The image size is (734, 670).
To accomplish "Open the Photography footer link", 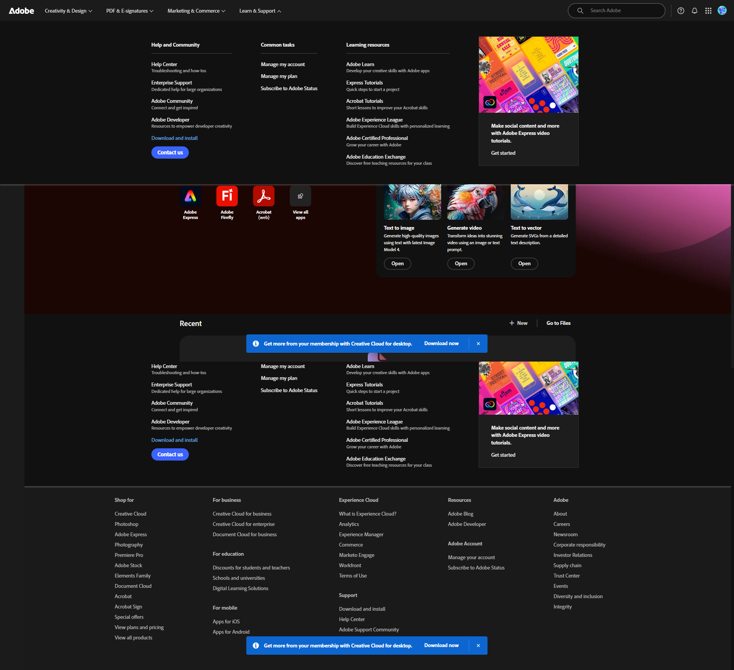I will tap(129, 545).
